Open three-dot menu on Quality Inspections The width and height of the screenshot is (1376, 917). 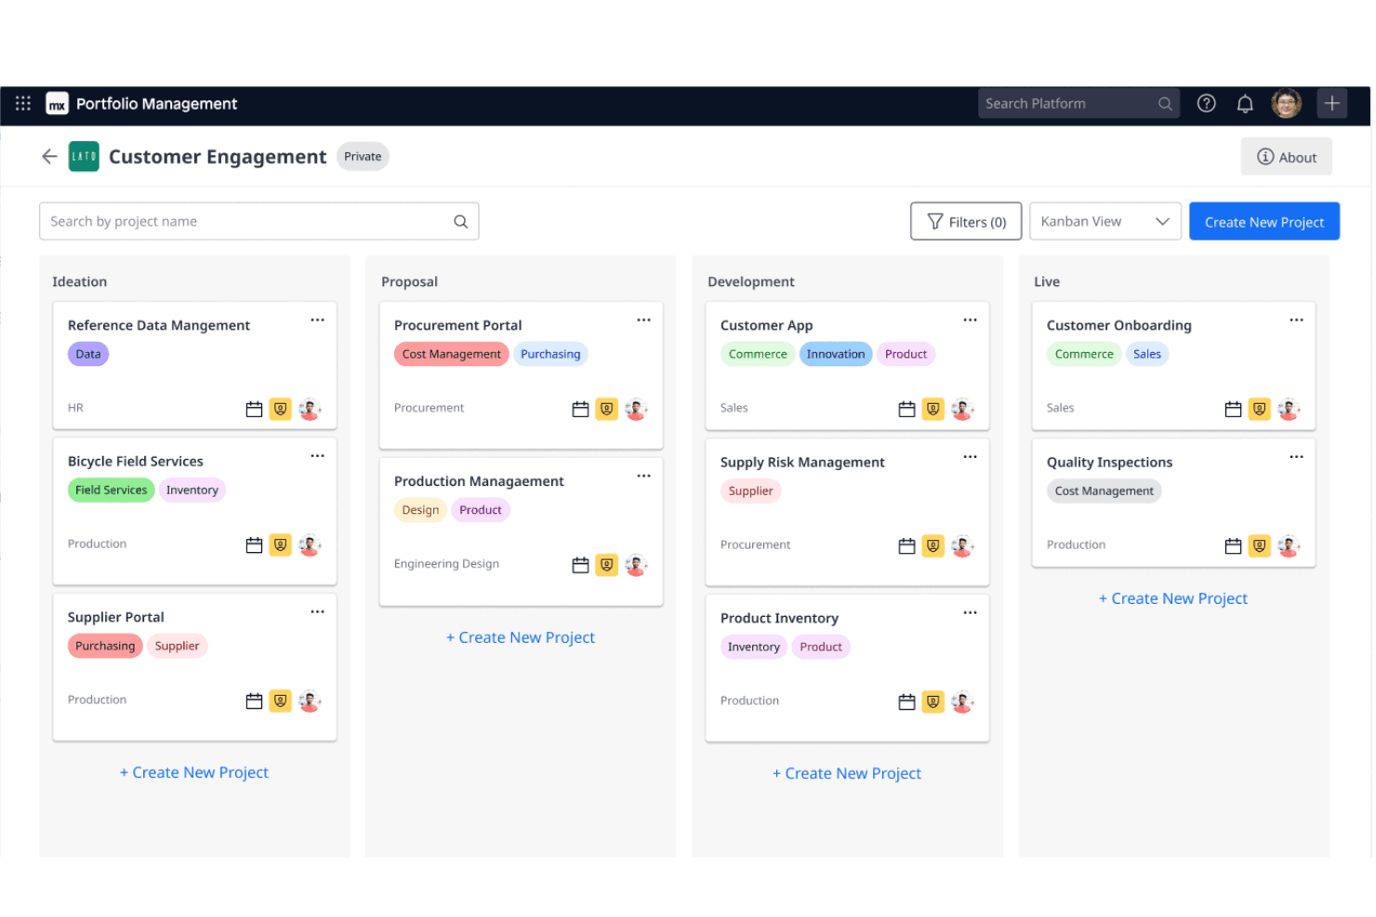(1296, 456)
